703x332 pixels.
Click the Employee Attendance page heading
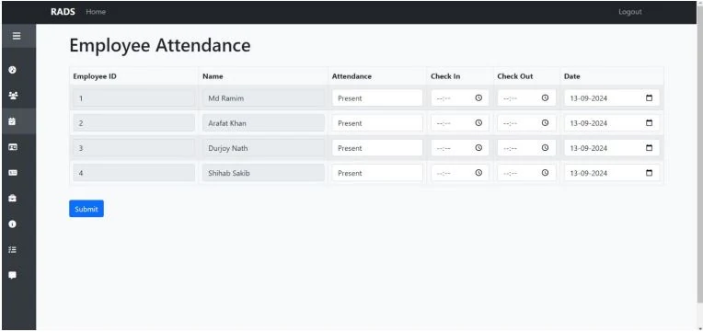click(159, 45)
